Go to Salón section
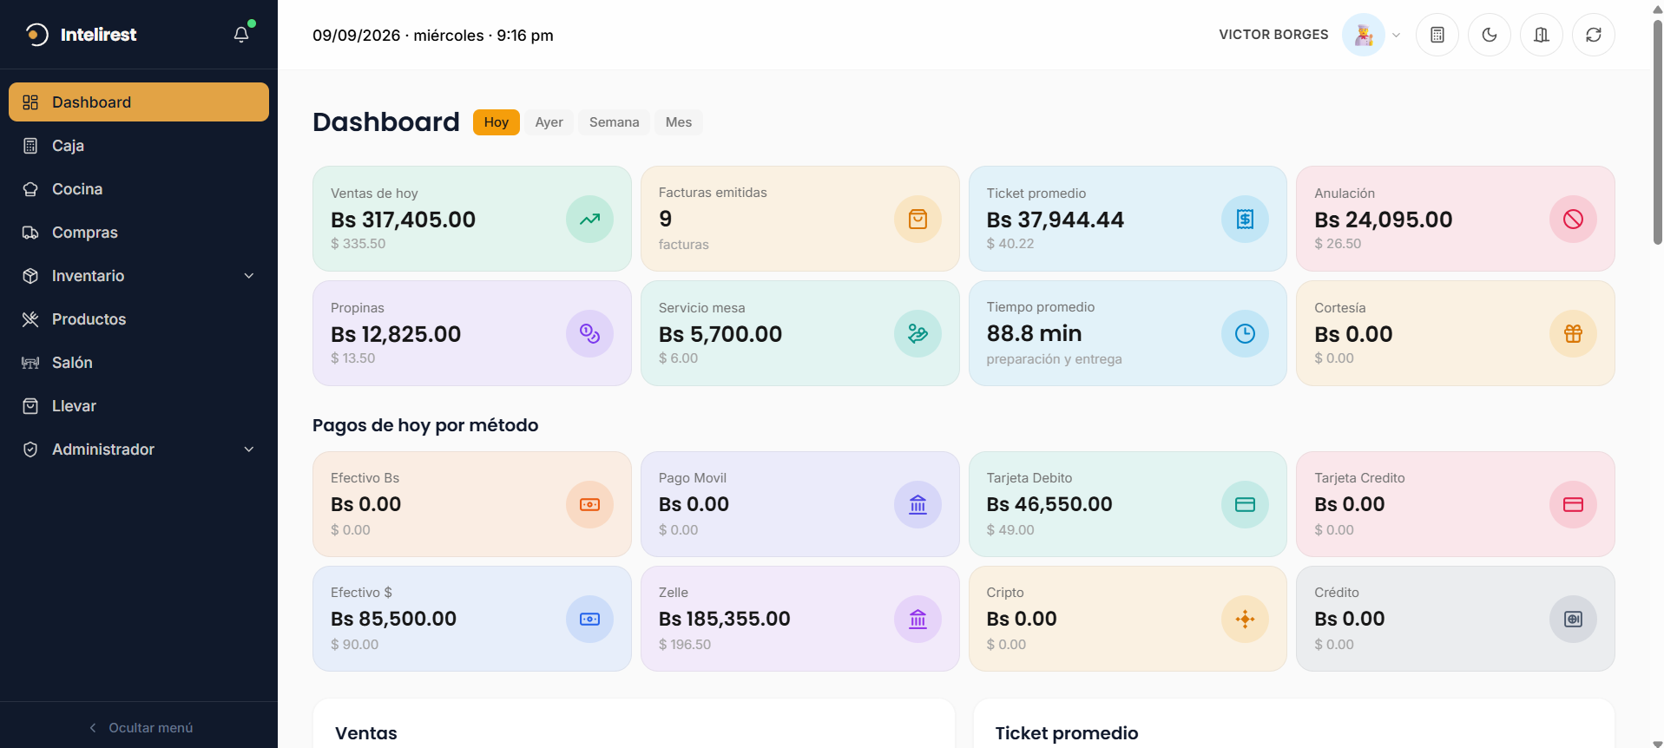 139,363
